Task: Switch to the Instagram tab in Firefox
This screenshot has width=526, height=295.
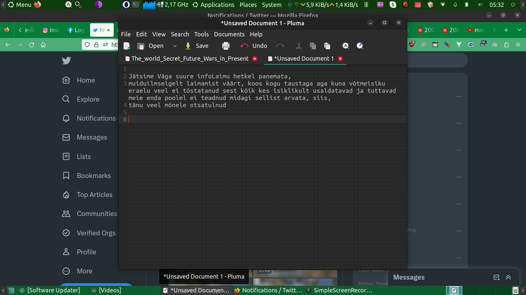Action: 52,30
